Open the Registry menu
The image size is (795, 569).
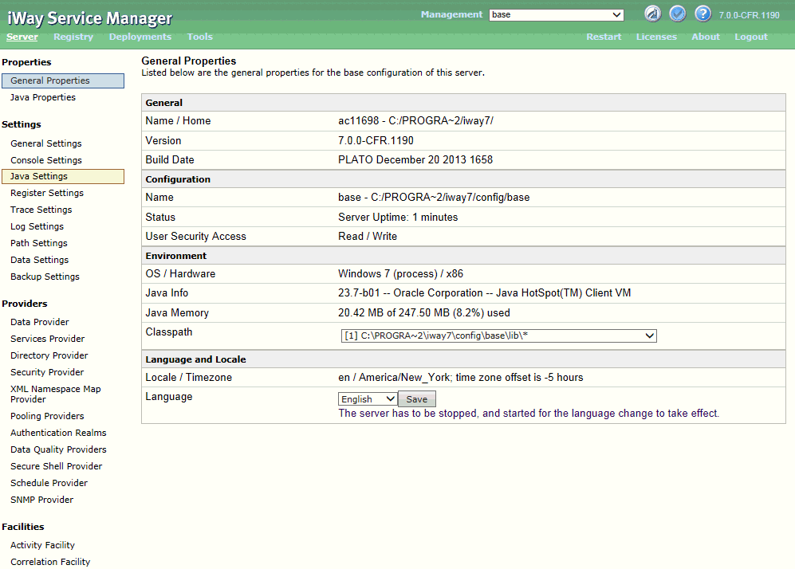73,37
